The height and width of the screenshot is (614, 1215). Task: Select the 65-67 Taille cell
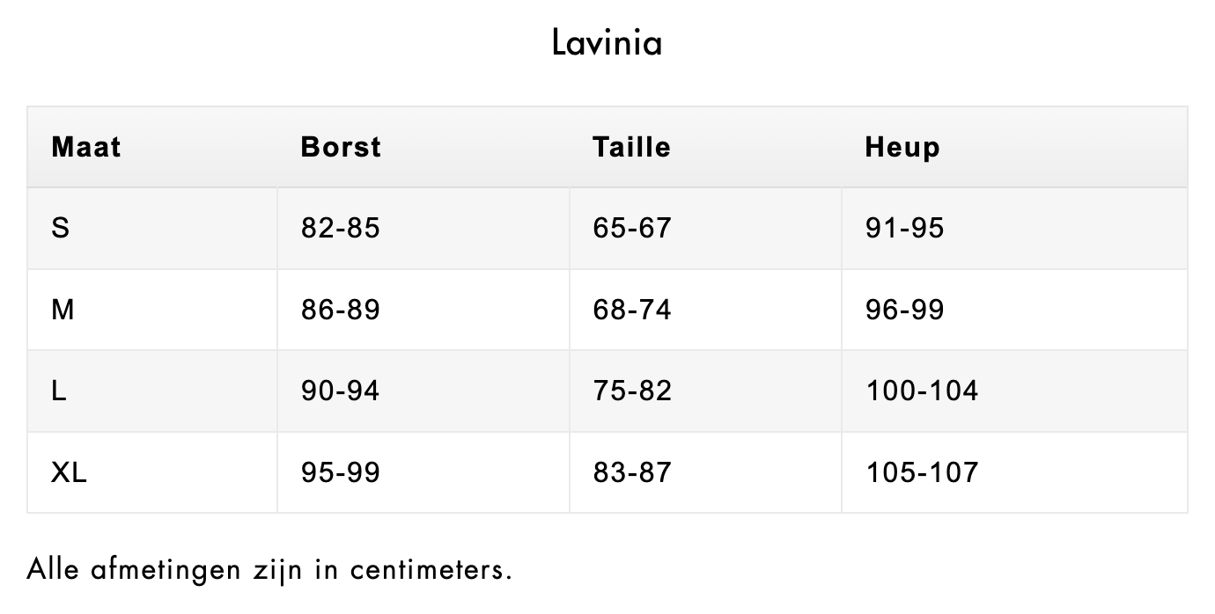point(632,229)
